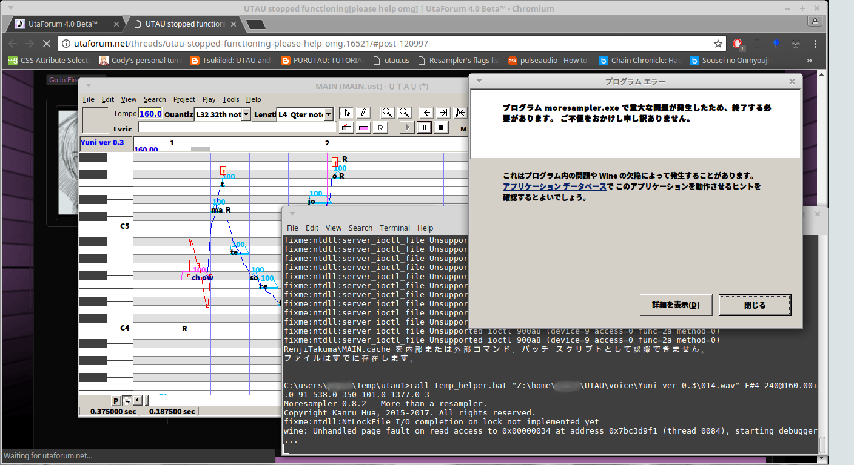Open 'CSS Attribute Selector' bookmark
The image size is (854, 465).
49,61
